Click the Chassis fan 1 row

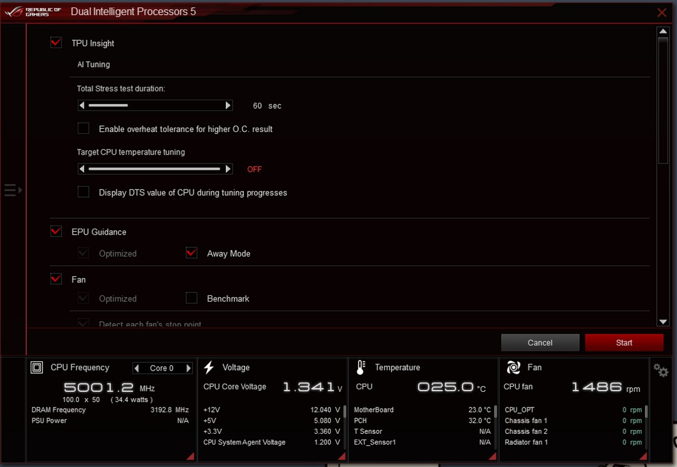[574, 421]
